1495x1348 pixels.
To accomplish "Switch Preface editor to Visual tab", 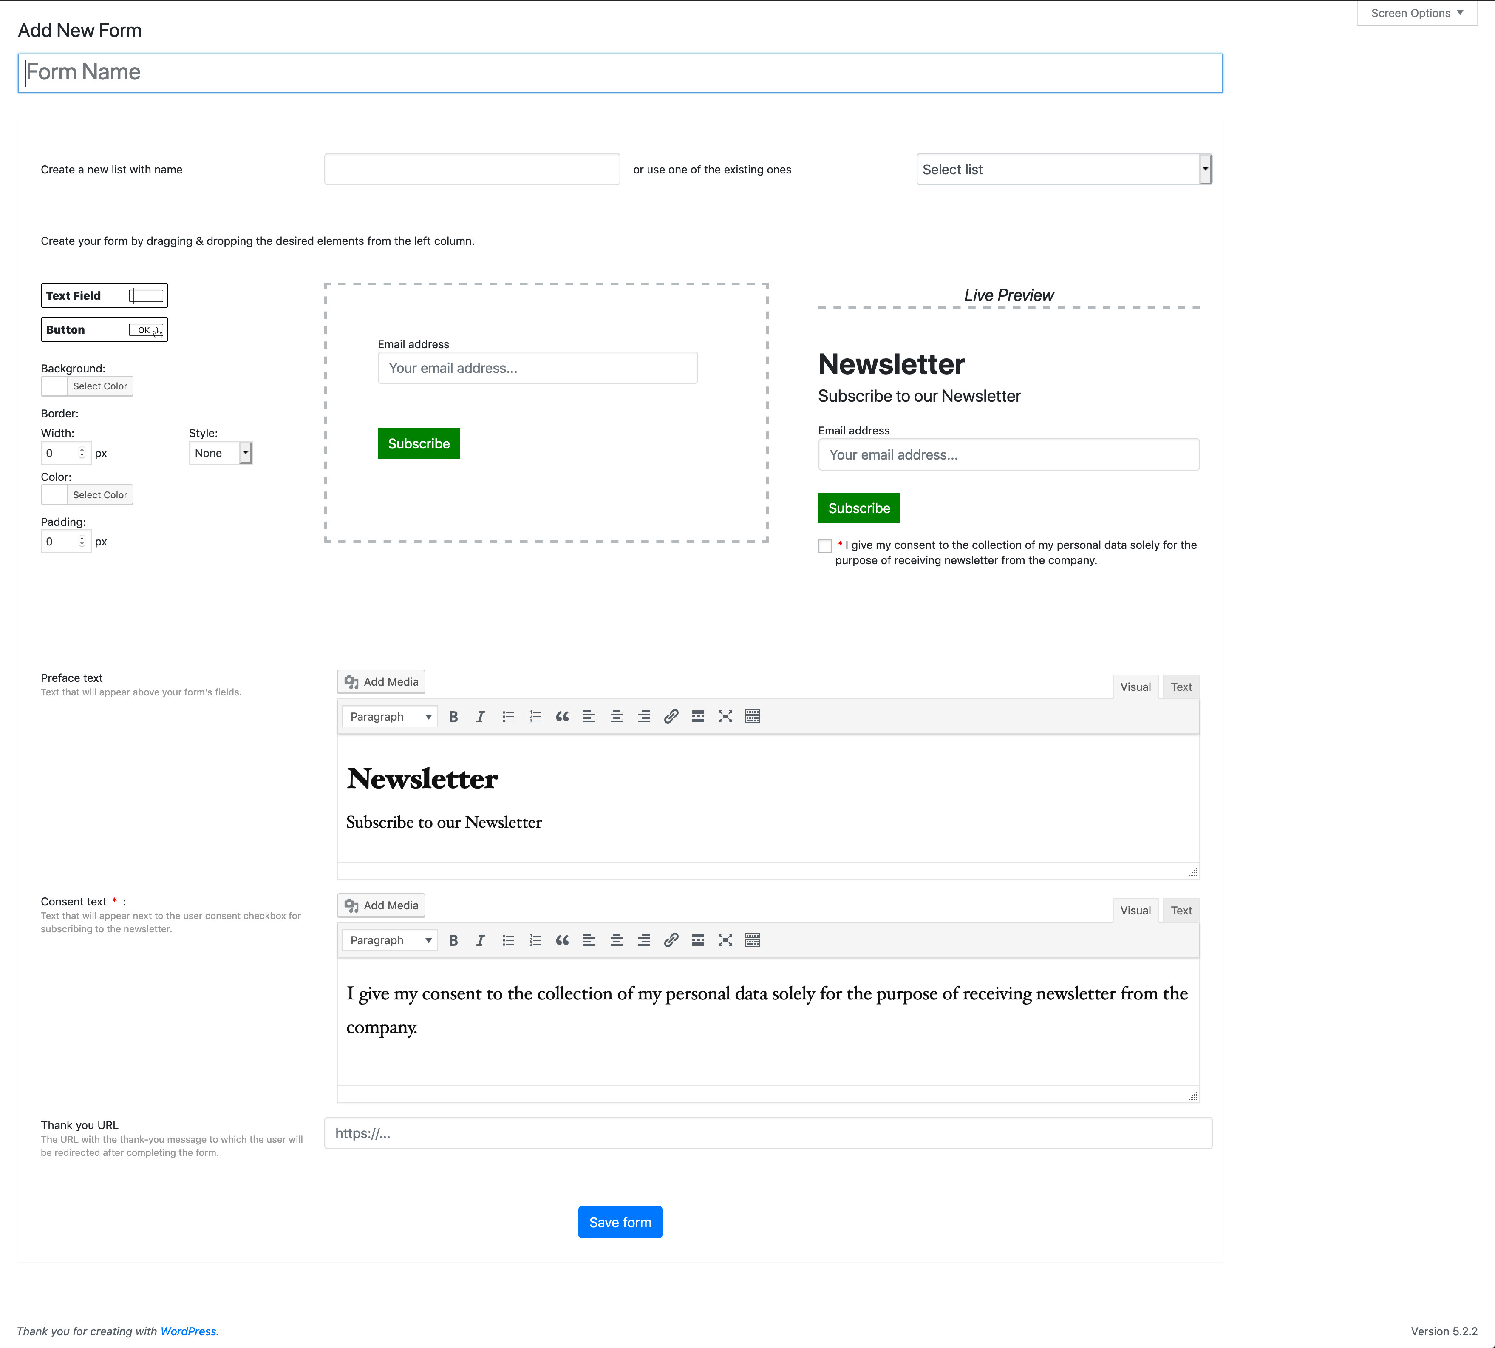I will (x=1135, y=687).
